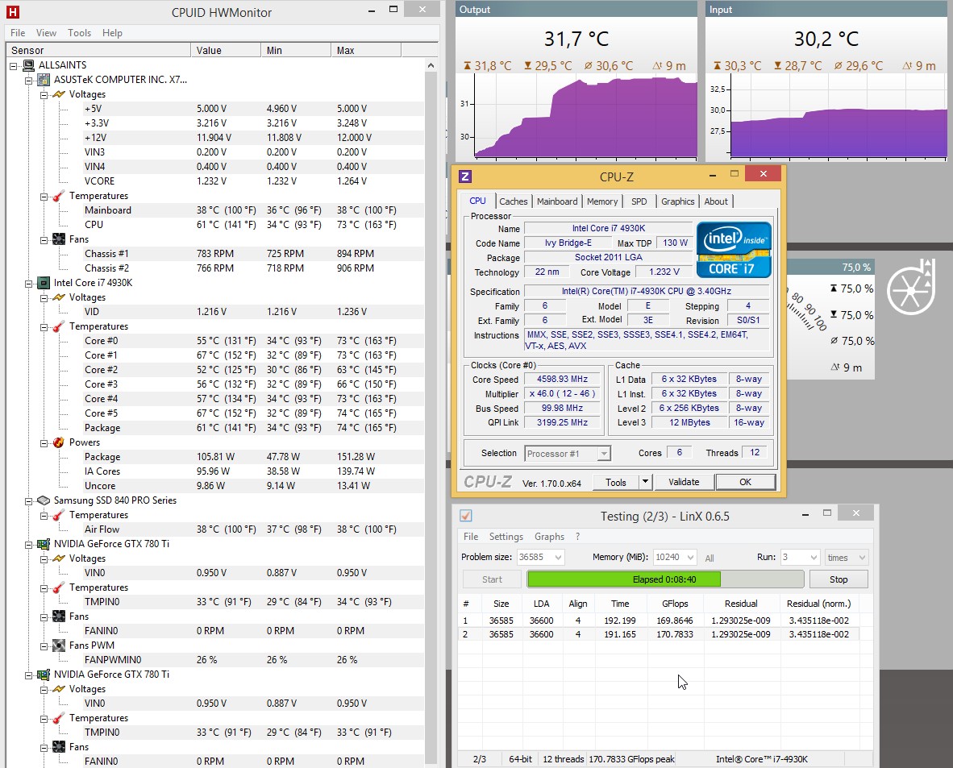Switch to the Caches tab in CPU-Z

click(x=514, y=201)
